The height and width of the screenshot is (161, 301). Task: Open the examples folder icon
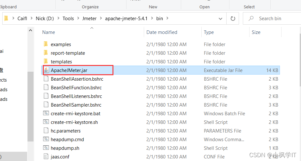[46, 44]
